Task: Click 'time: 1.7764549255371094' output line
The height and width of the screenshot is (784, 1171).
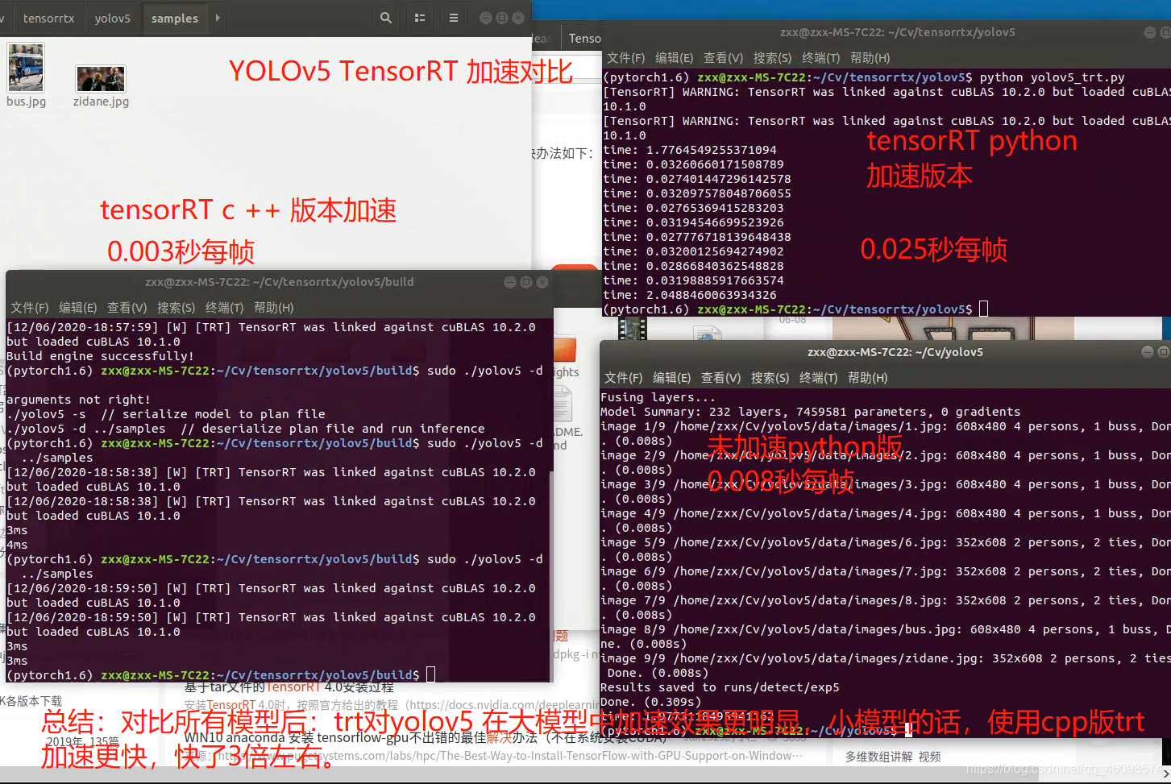Action: click(690, 150)
